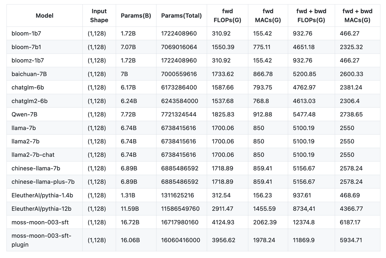Click the 2911.47 fwd FLOPs value

pos(222,209)
